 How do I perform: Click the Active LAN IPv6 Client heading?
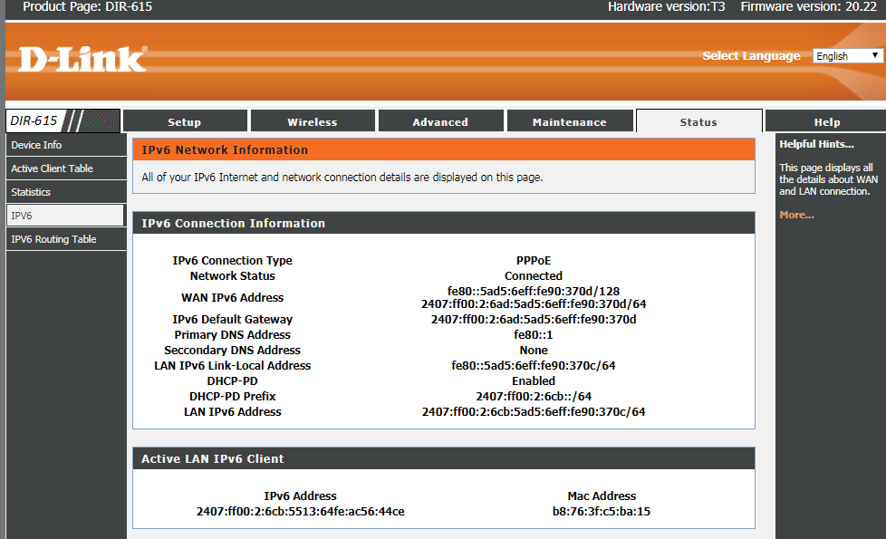213,458
